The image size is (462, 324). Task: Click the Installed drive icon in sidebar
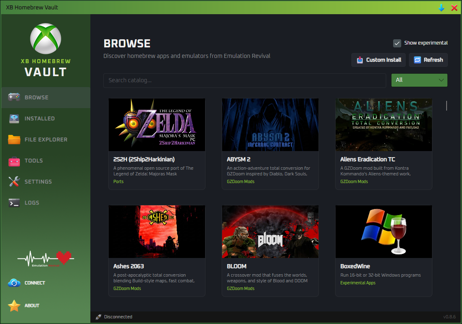14,118
